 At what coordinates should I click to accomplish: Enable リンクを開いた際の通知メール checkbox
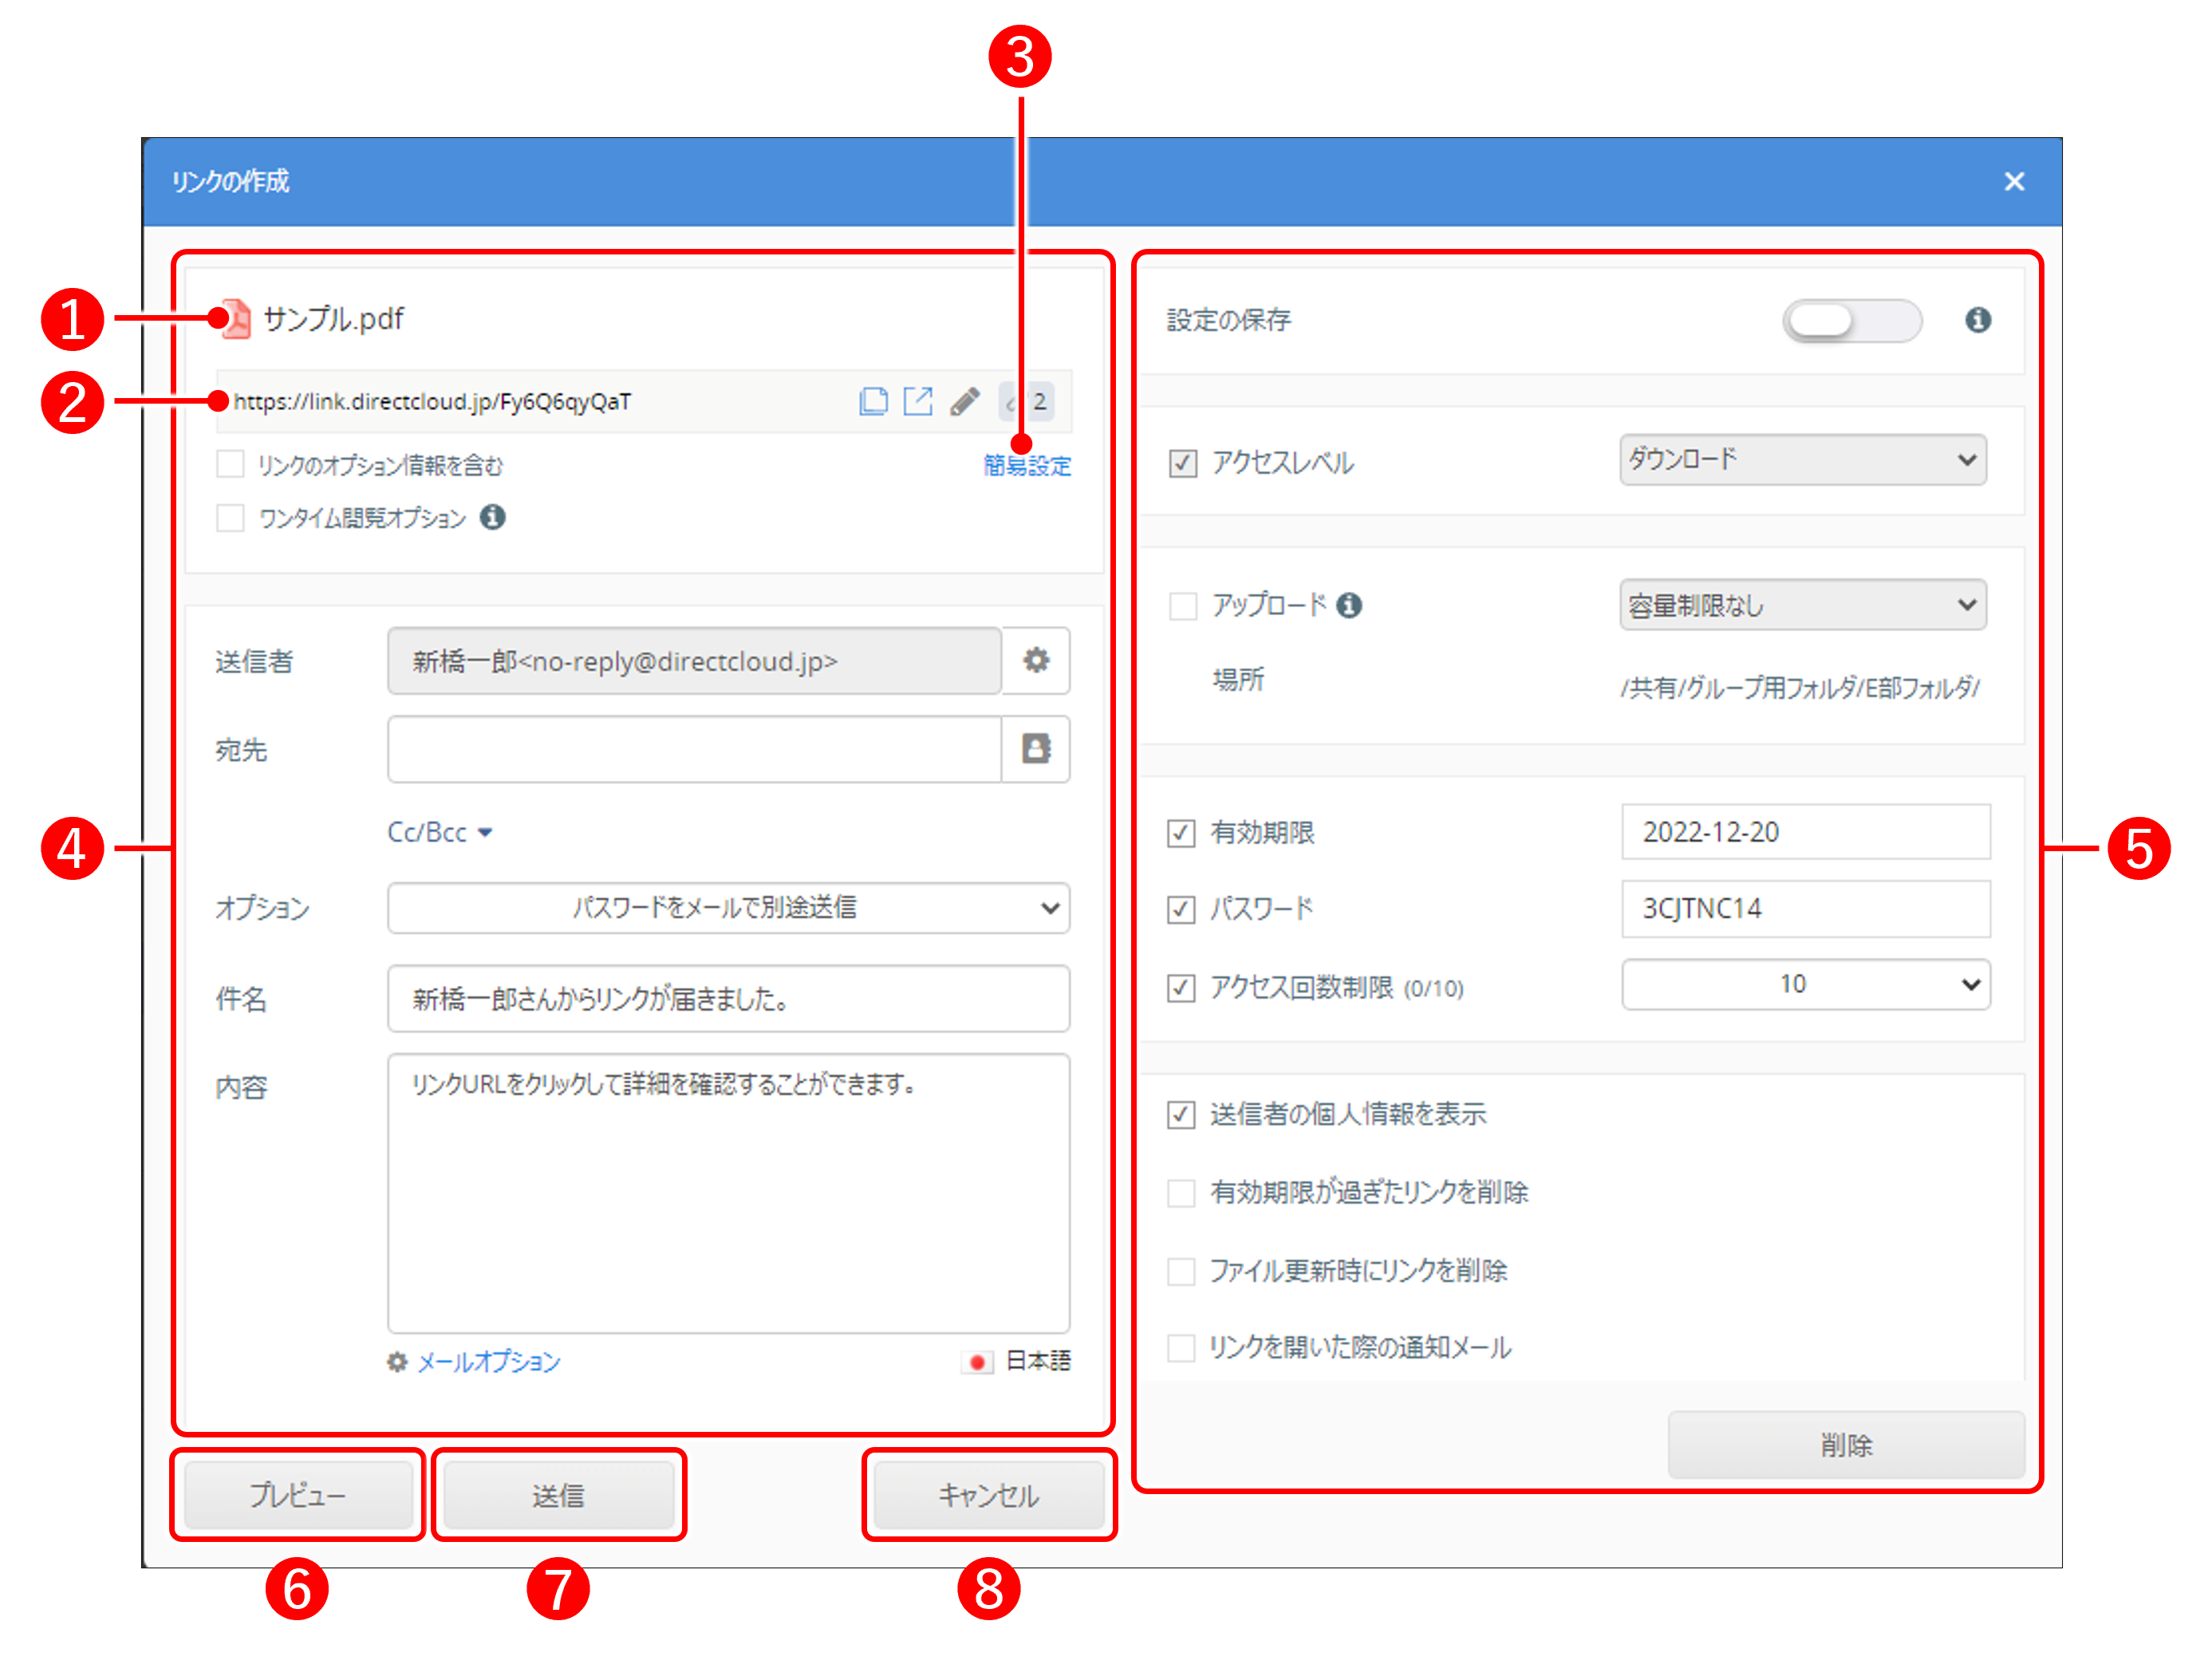[1181, 1348]
